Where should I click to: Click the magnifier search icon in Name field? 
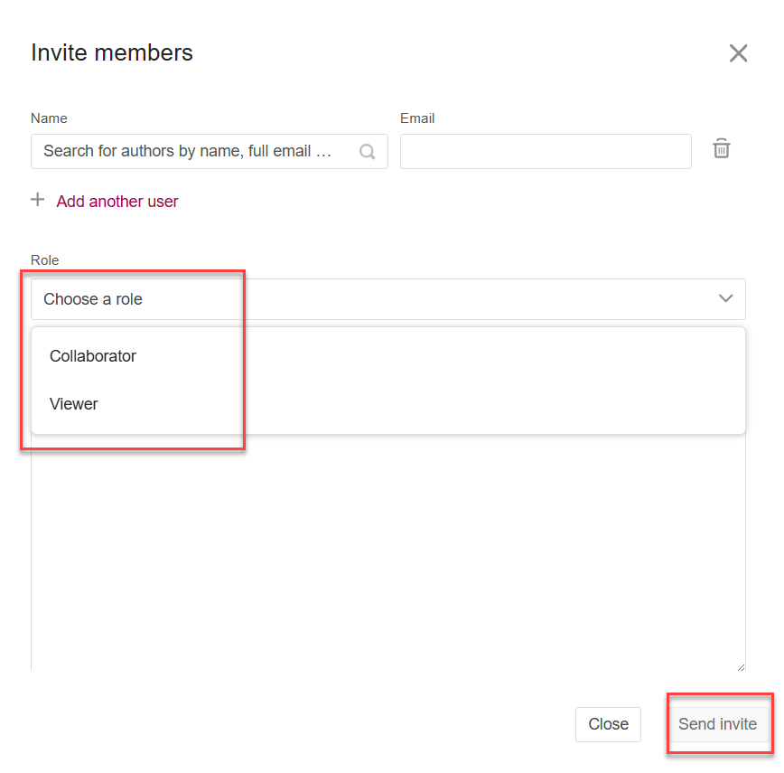[x=367, y=152]
